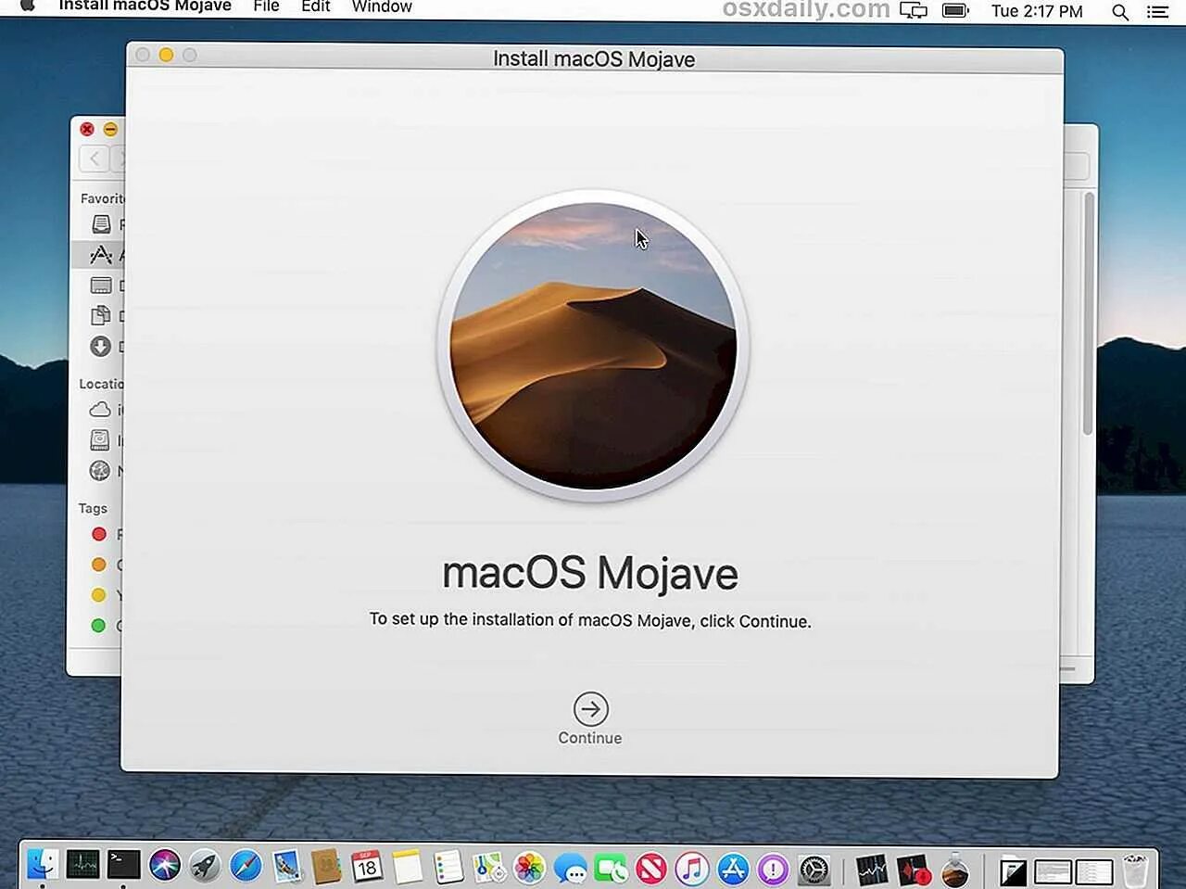Launch Maps from the Dock

tap(489, 868)
